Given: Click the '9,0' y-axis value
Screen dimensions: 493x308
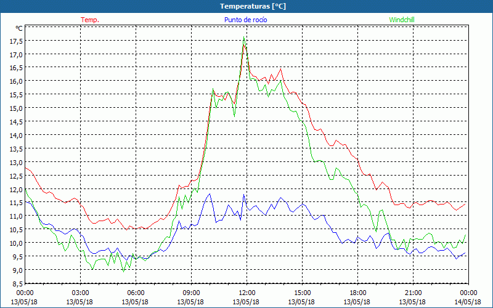Looking at the screenshot, I should [x=18, y=270].
